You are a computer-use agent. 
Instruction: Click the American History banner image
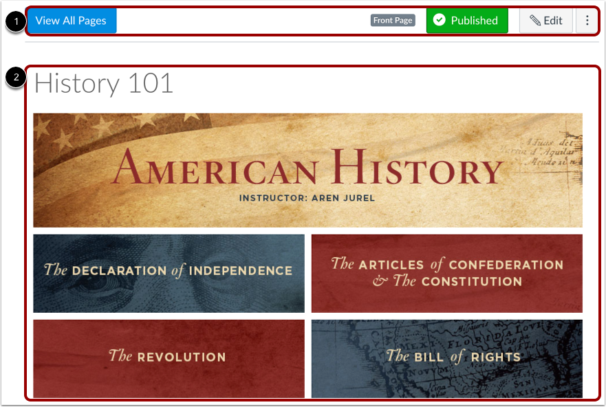(x=307, y=170)
